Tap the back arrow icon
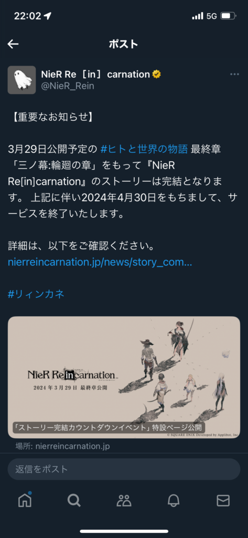 13,44
